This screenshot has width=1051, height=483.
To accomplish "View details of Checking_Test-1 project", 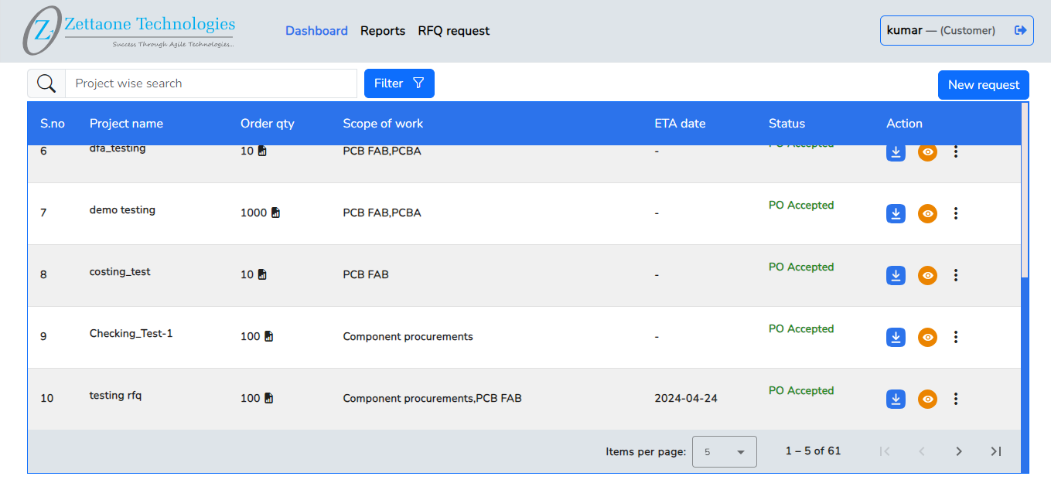I will (927, 337).
